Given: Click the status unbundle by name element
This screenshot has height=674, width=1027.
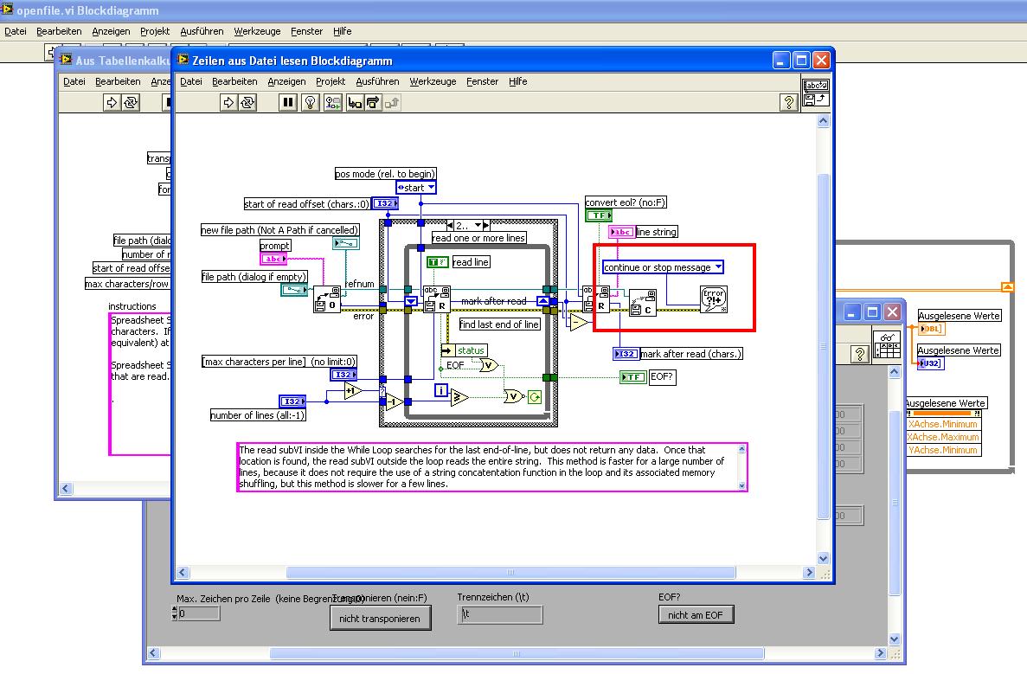Looking at the screenshot, I should tap(465, 350).
